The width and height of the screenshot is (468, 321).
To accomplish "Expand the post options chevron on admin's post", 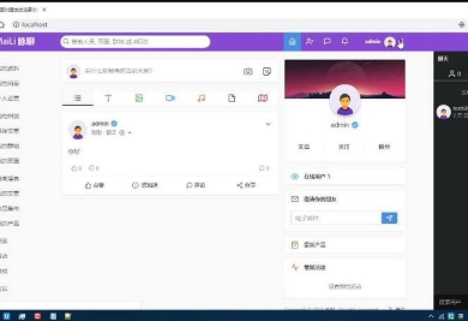I will [268, 124].
